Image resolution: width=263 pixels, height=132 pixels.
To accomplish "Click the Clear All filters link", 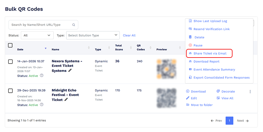I will tap(129, 35).
